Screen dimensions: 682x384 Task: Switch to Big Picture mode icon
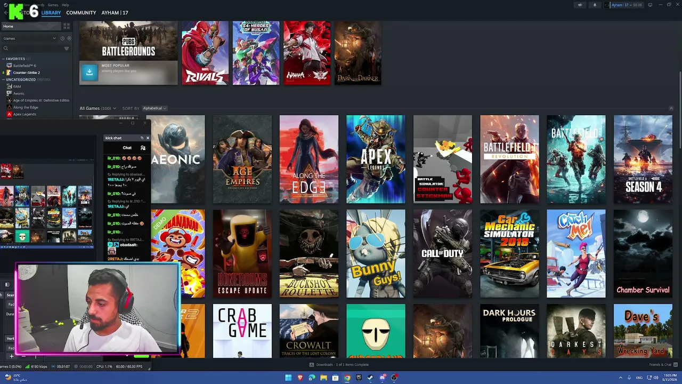pos(649,5)
